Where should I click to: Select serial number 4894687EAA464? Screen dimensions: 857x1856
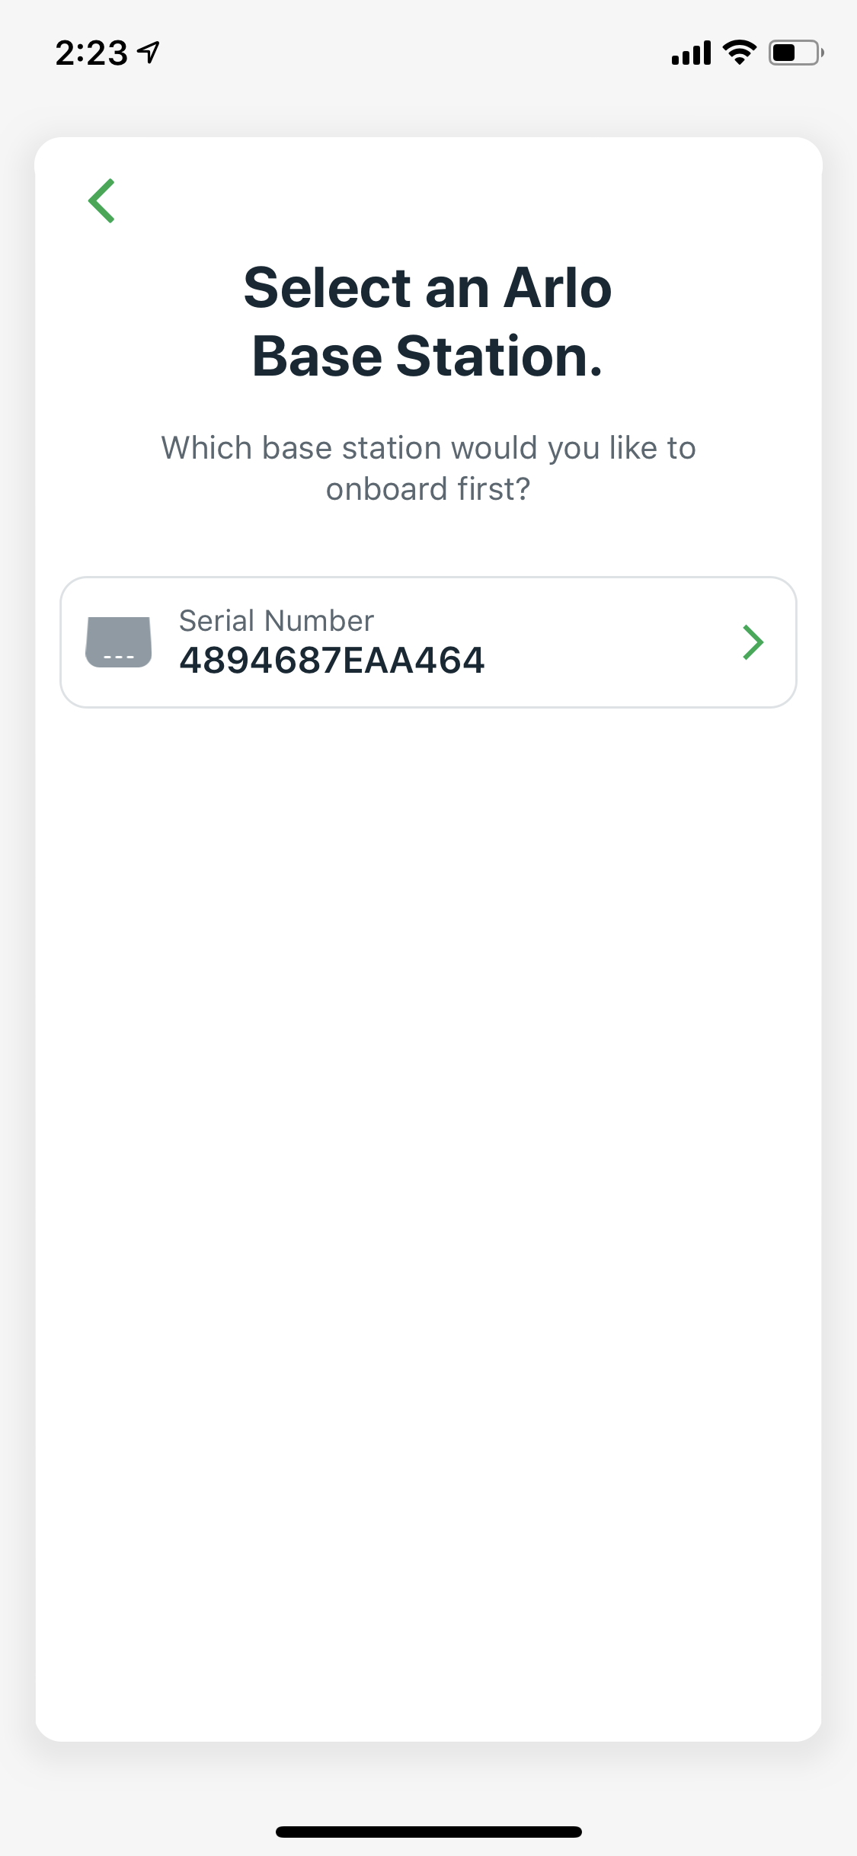pos(331,661)
